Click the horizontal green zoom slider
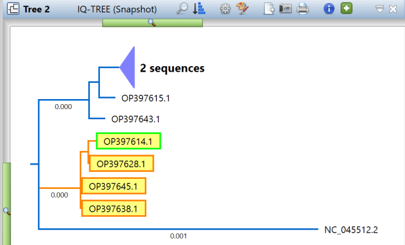The image size is (405, 245). (152, 23)
